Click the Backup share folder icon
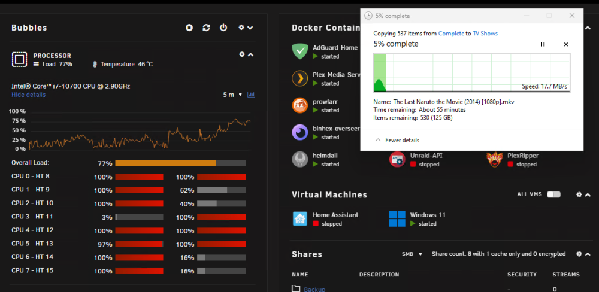 click(x=296, y=288)
